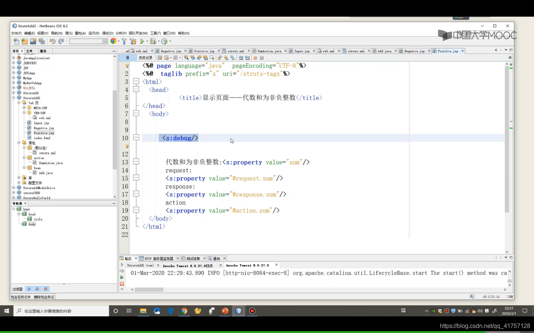Click the Clean and Build icon
The height and width of the screenshot is (333, 534).
[133, 41]
